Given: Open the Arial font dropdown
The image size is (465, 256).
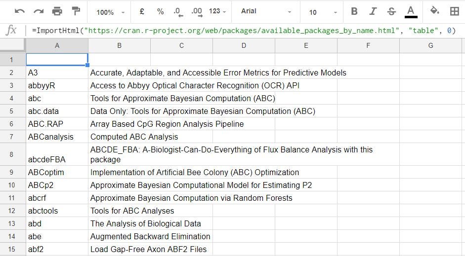Looking at the screenshot, I should [266, 11].
